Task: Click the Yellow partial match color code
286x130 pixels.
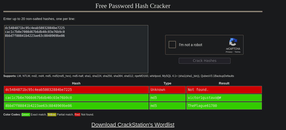Action: 52,114
